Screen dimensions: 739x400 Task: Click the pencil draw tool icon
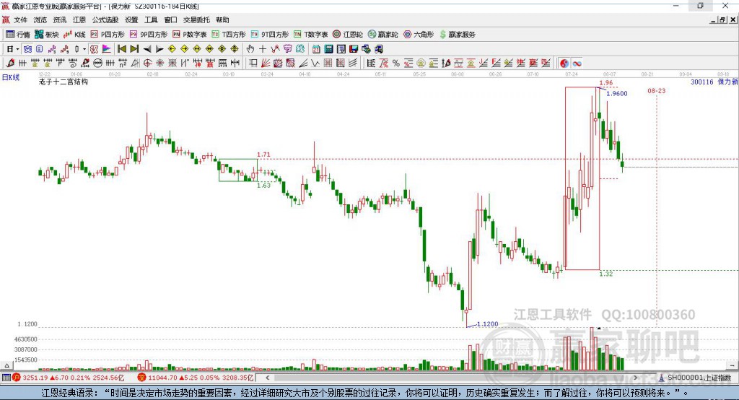tap(10, 64)
